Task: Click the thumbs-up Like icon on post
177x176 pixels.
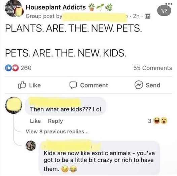Action: [22, 85]
